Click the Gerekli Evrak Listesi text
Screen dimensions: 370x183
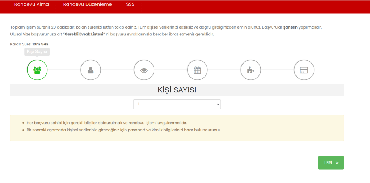pos(84,34)
